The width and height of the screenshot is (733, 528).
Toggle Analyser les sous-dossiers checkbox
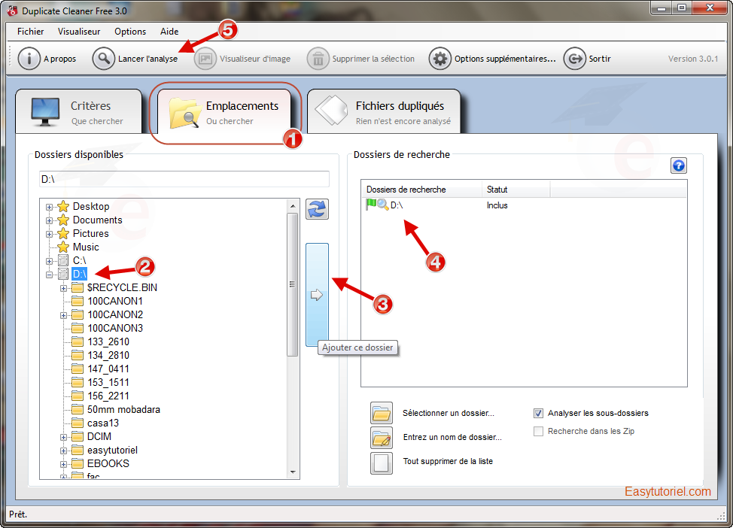539,413
